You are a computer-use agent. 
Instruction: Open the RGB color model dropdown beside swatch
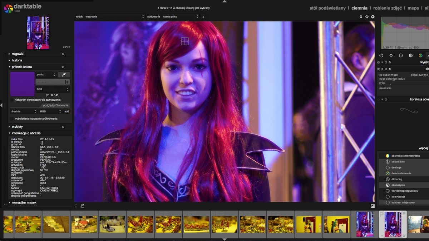(53, 89)
